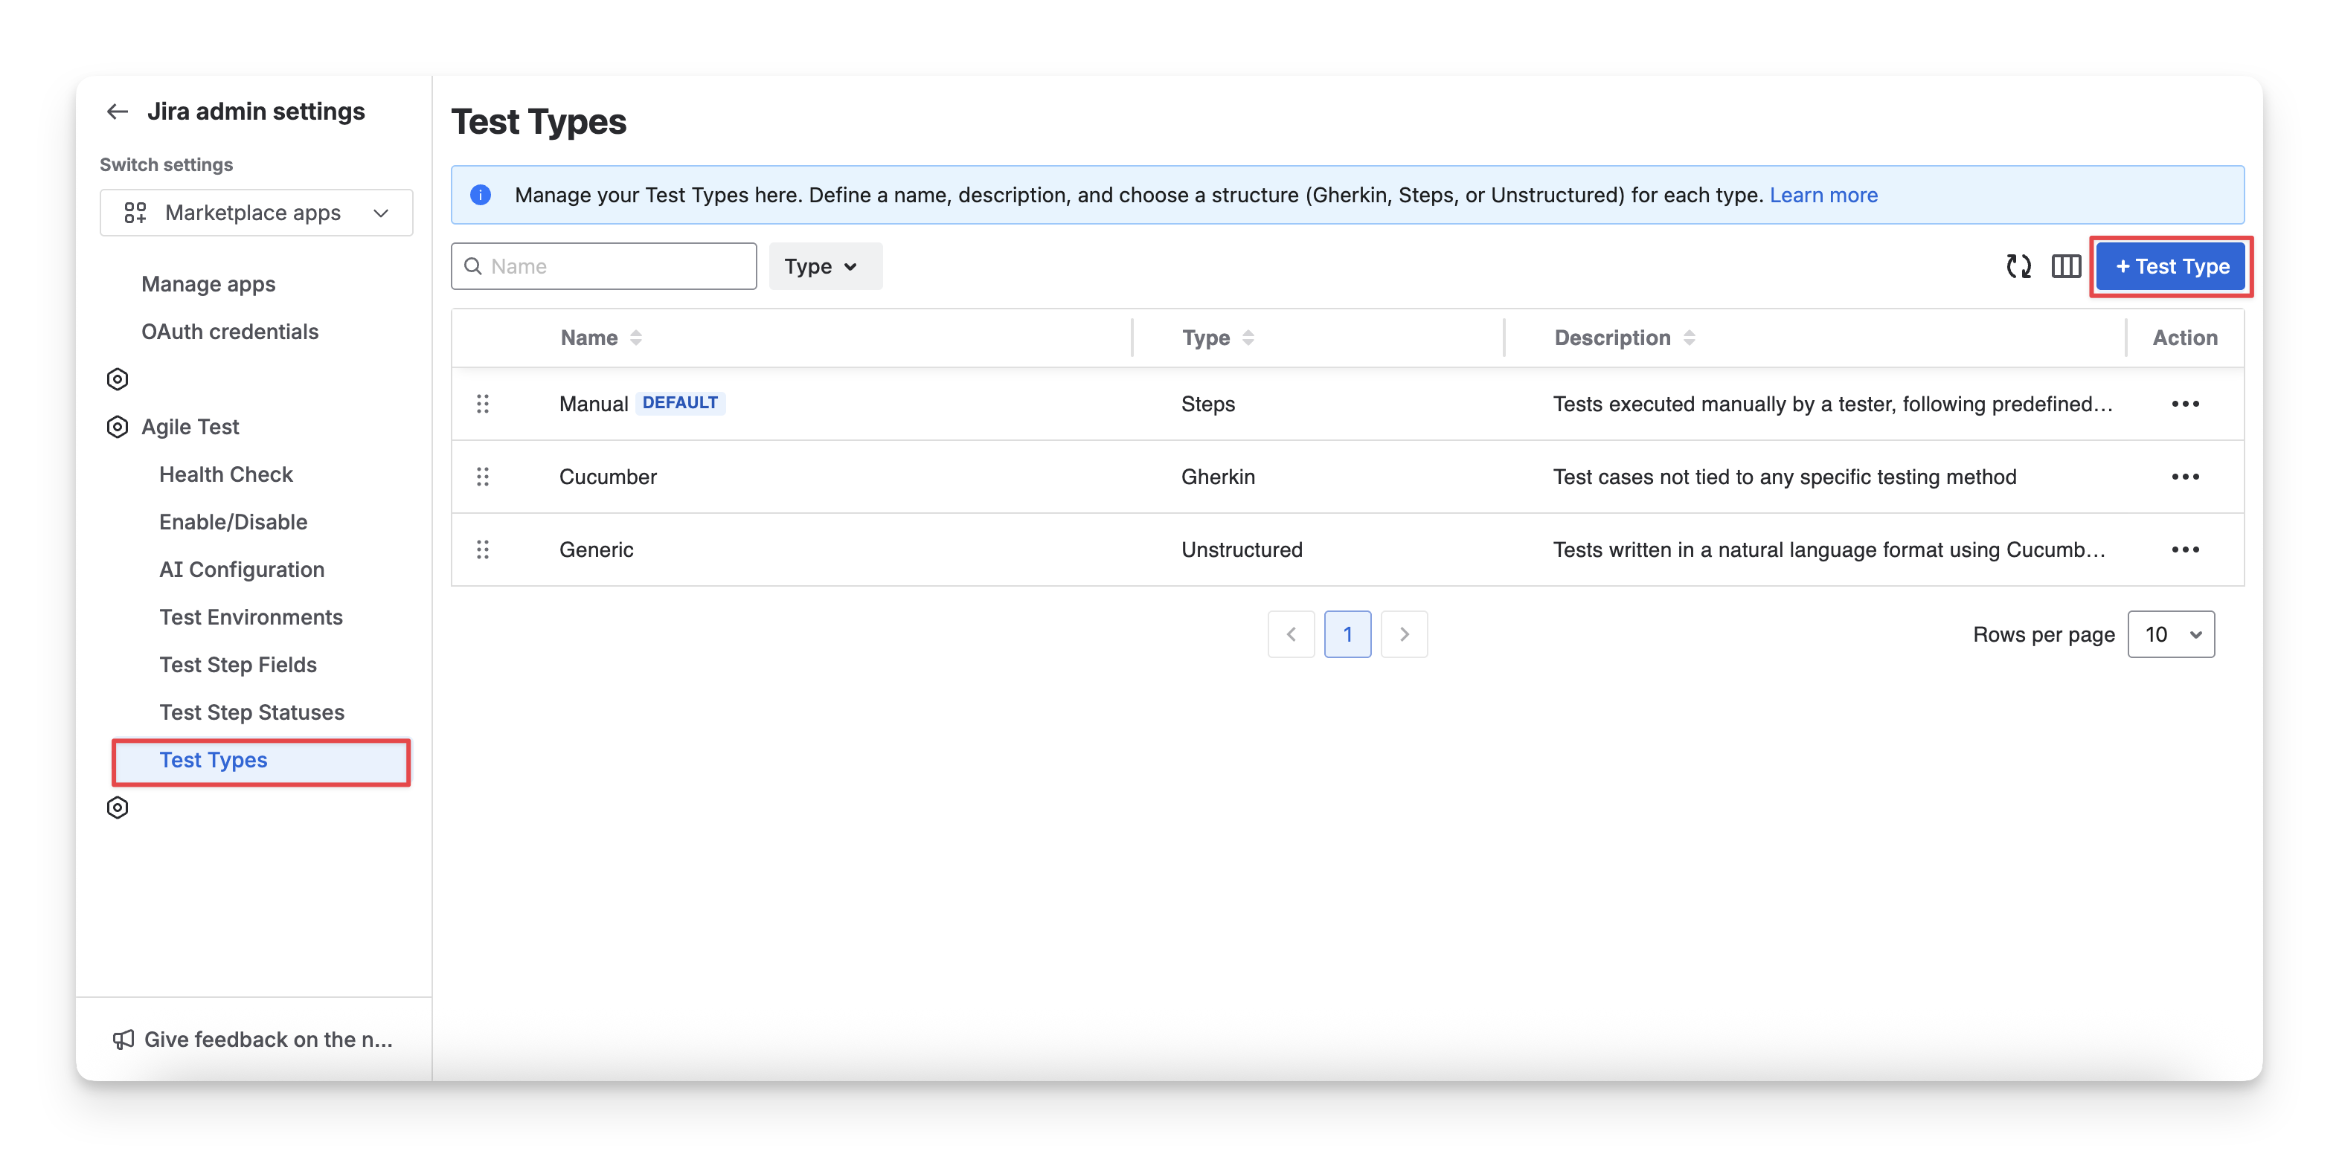
Task: Sort table by Type column
Action: tap(1248, 338)
